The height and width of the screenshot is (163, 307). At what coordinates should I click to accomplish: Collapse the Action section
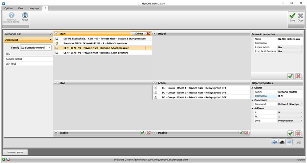coord(154,83)
